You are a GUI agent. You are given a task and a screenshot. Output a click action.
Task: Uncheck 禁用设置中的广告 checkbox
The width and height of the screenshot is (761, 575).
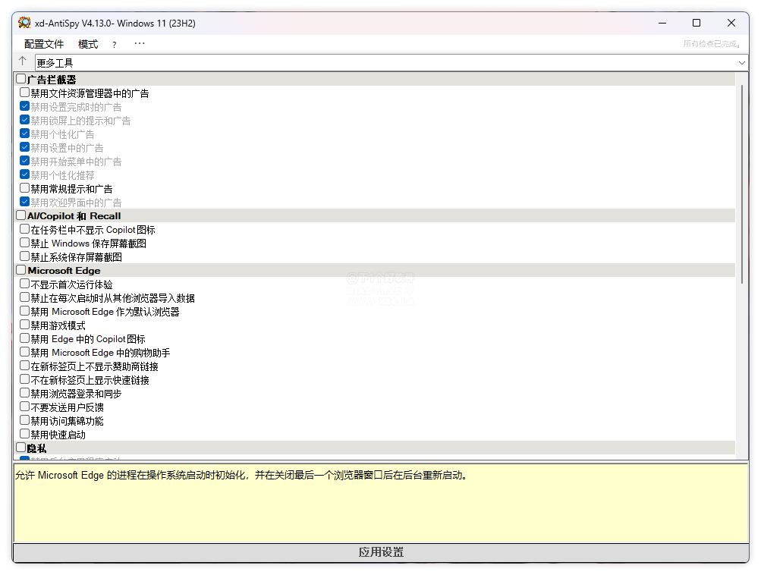tap(25, 146)
